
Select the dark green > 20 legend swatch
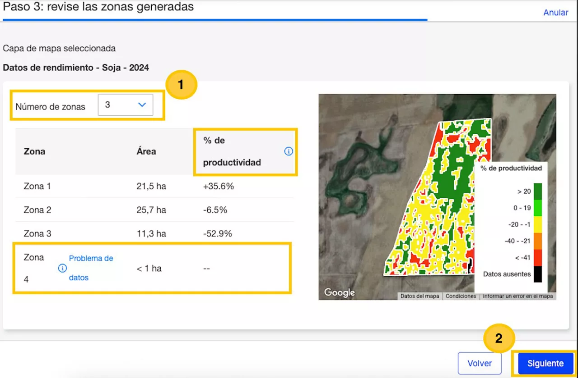(537, 191)
